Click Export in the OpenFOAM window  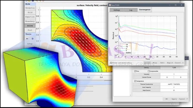[x=170, y=63]
